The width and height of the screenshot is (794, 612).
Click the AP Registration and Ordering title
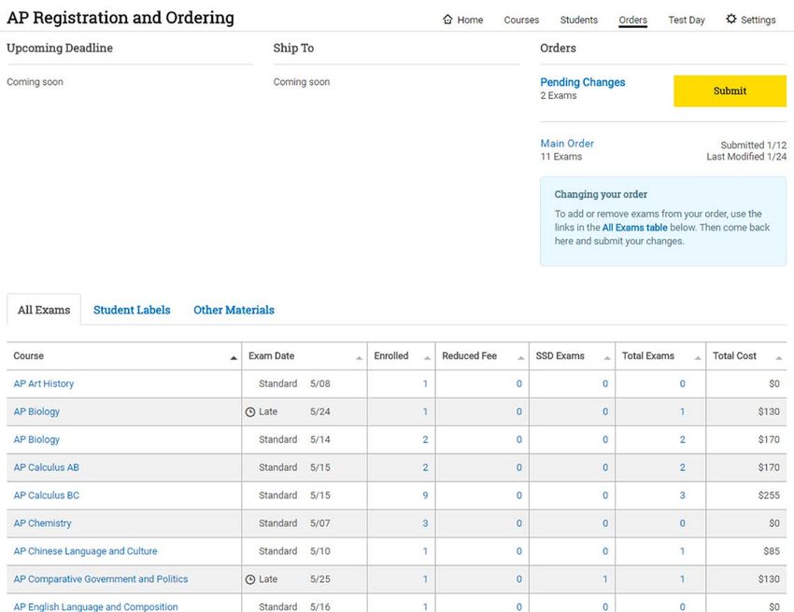121,18
